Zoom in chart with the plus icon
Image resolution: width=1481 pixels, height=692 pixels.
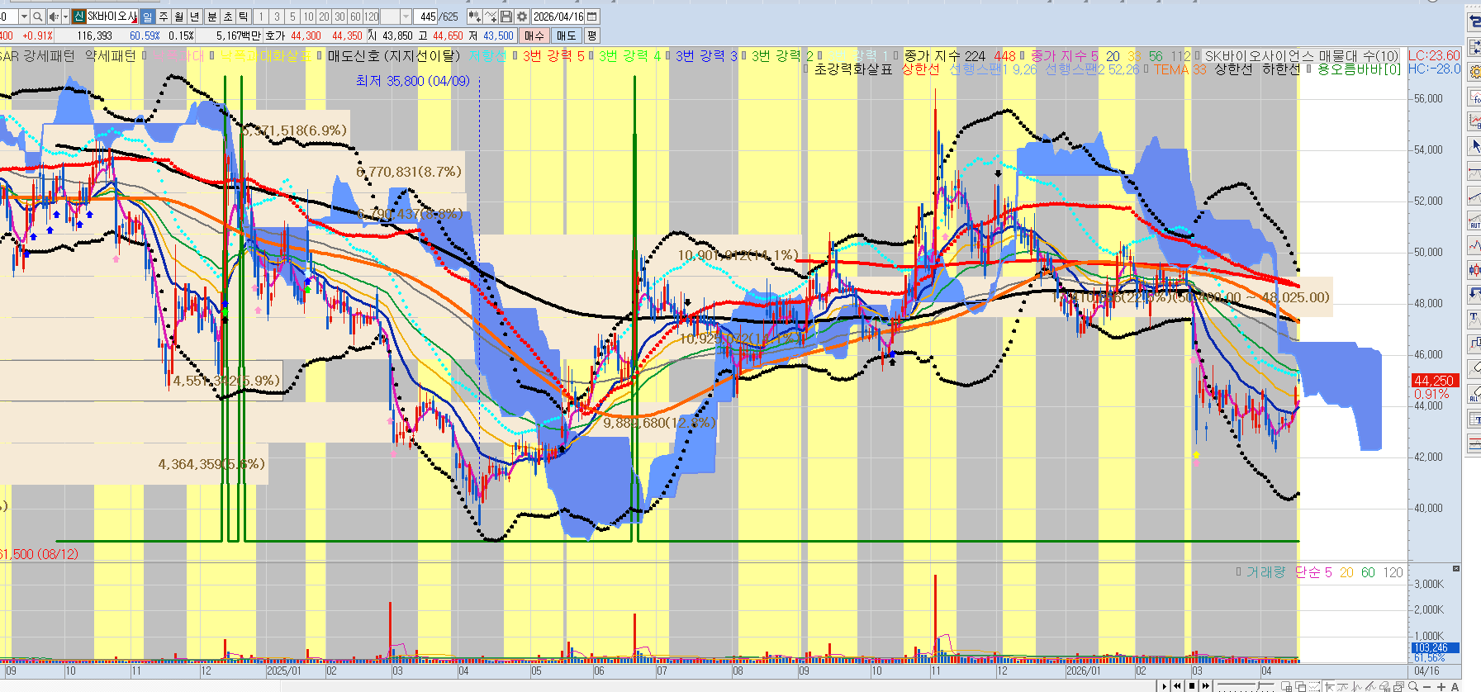point(1441,686)
